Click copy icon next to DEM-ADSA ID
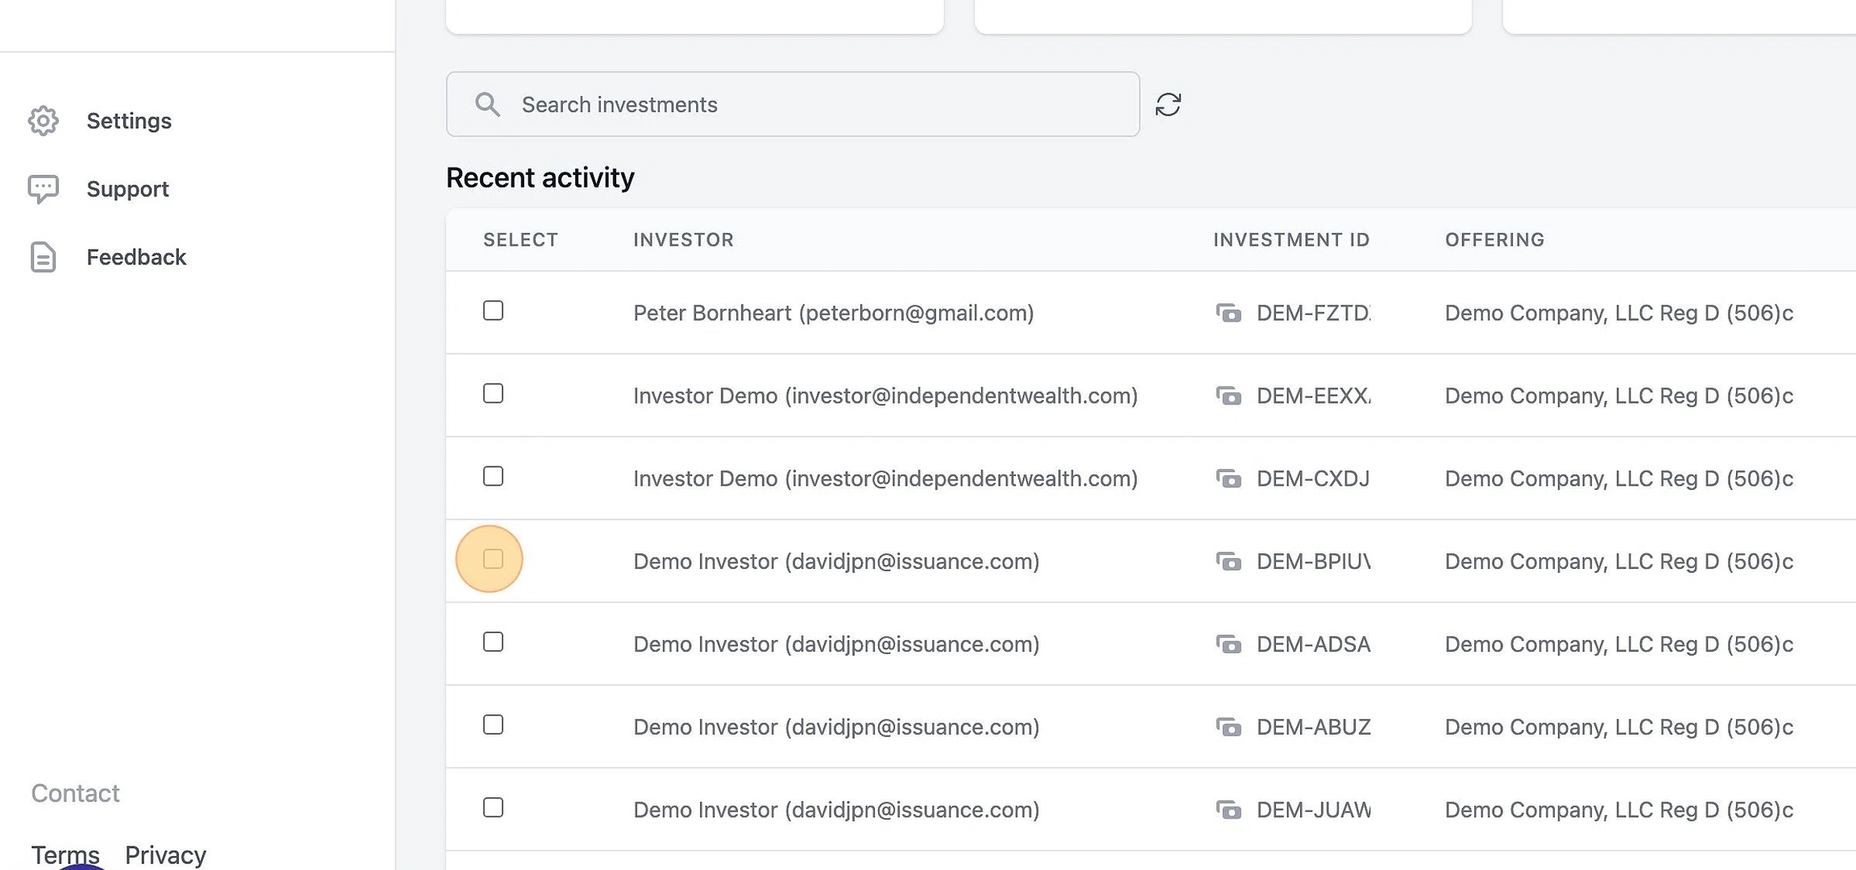This screenshot has height=870, width=1856. [x=1228, y=644]
